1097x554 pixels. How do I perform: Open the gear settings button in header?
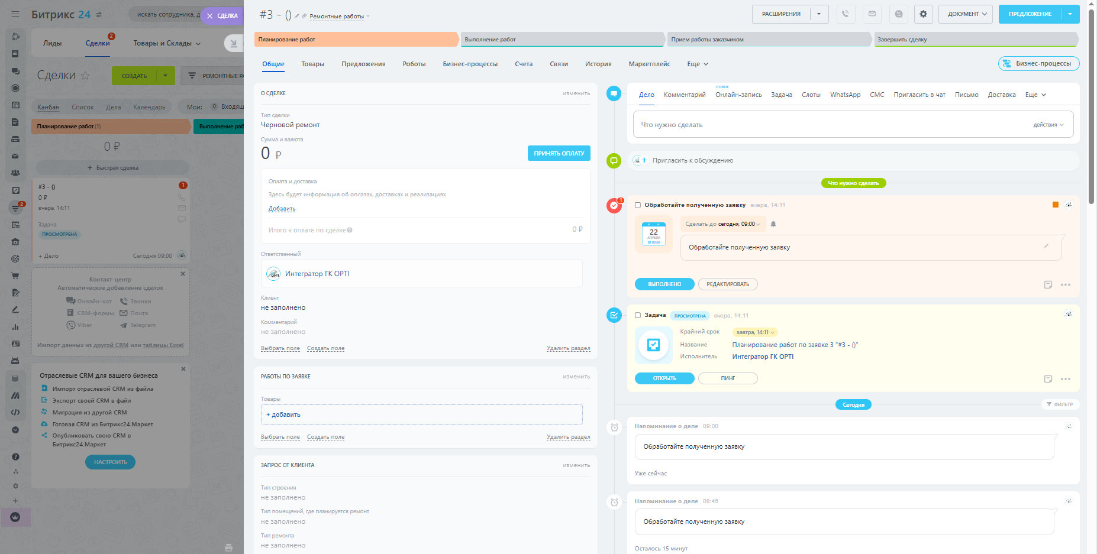coord(923,14)
